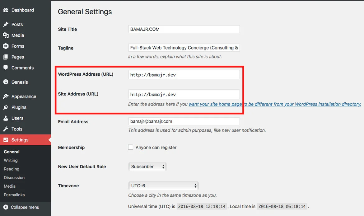Click the Site Title input field
Image resolution: width=364 pixels, height=216 pixels.
point(184,29)
